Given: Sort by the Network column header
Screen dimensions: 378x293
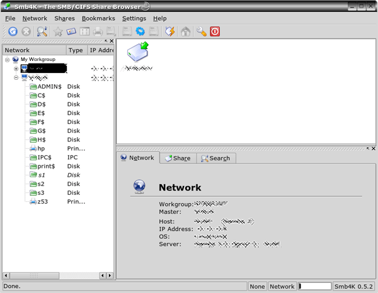Looking at the screenshot, I should (34, 50).
